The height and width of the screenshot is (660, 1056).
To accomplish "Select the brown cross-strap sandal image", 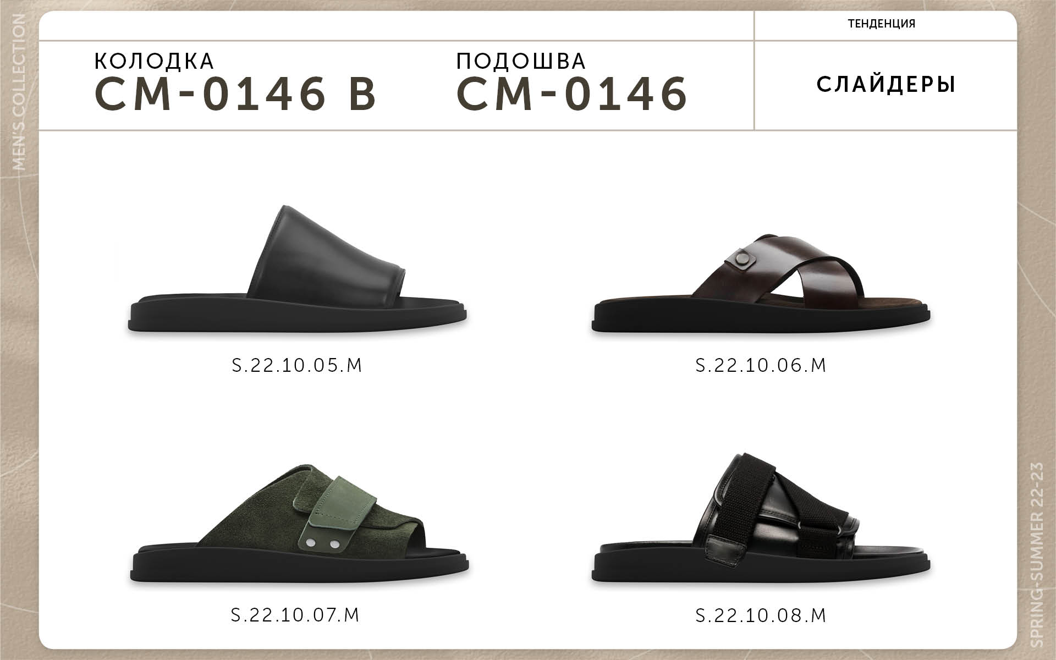I will [761, 284].
